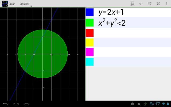
Task: Select the green color swatch
Action: pyautogui.click(x=90, y=22)
